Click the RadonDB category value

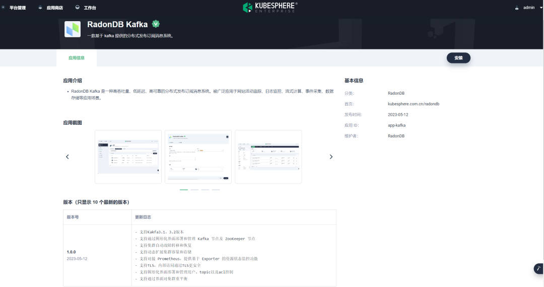point(396,93)
